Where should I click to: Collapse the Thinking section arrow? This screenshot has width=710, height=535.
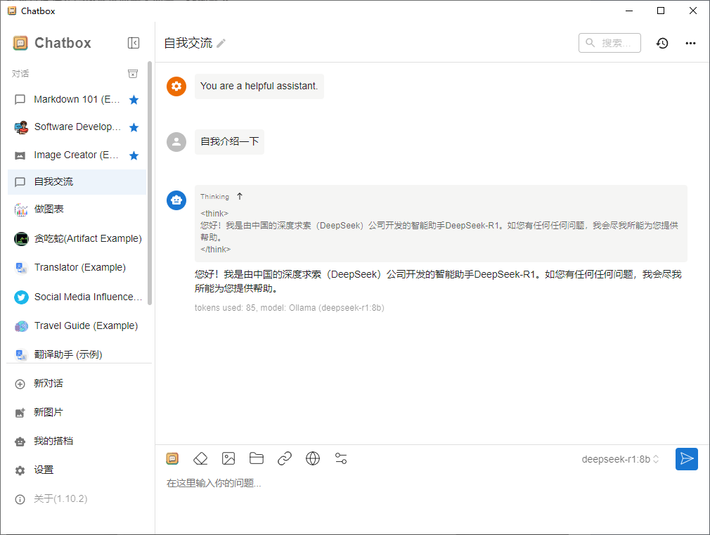[x=240, y=196]
